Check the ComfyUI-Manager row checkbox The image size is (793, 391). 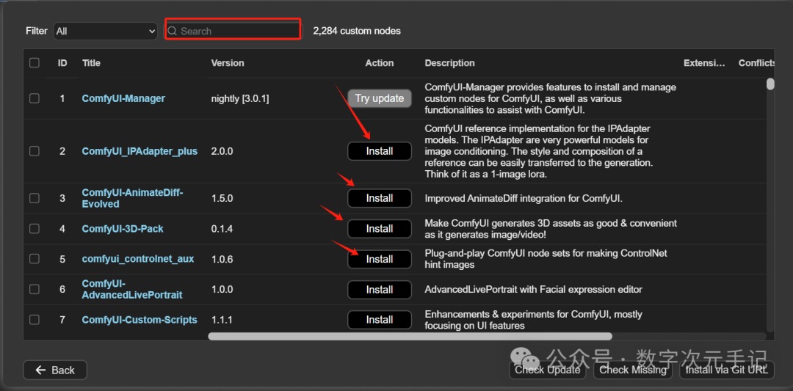[35, 98]
